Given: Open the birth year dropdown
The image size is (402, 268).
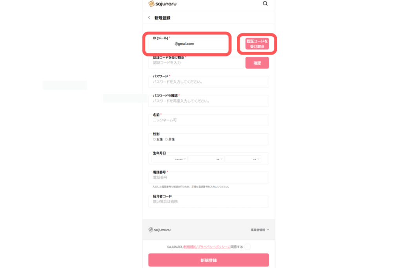Looking at the screenshot, I should pos(170,159).
